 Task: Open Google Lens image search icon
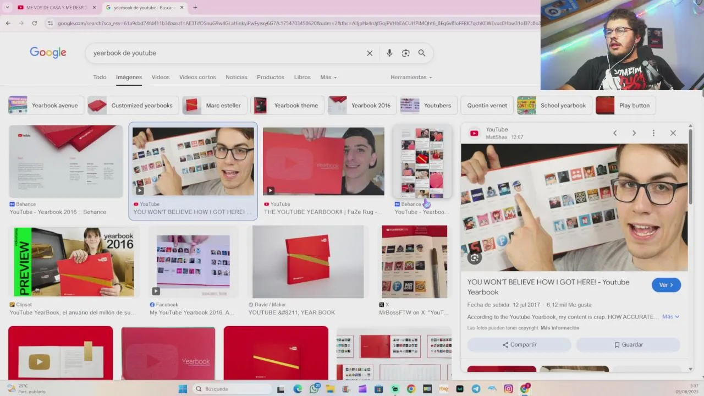tap(406, 53)
